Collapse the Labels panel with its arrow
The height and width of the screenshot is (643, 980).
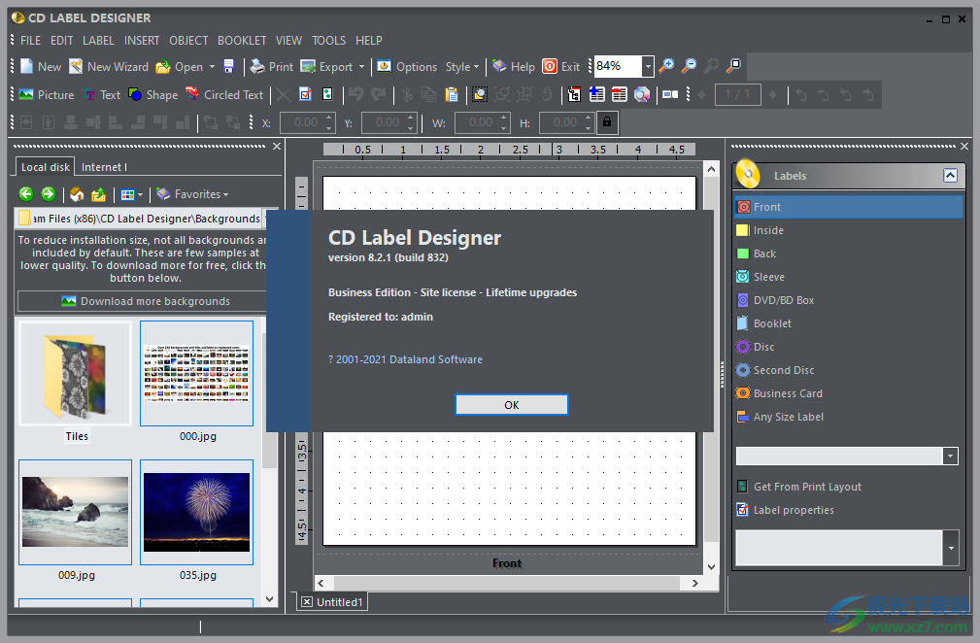tap(952, 175)
